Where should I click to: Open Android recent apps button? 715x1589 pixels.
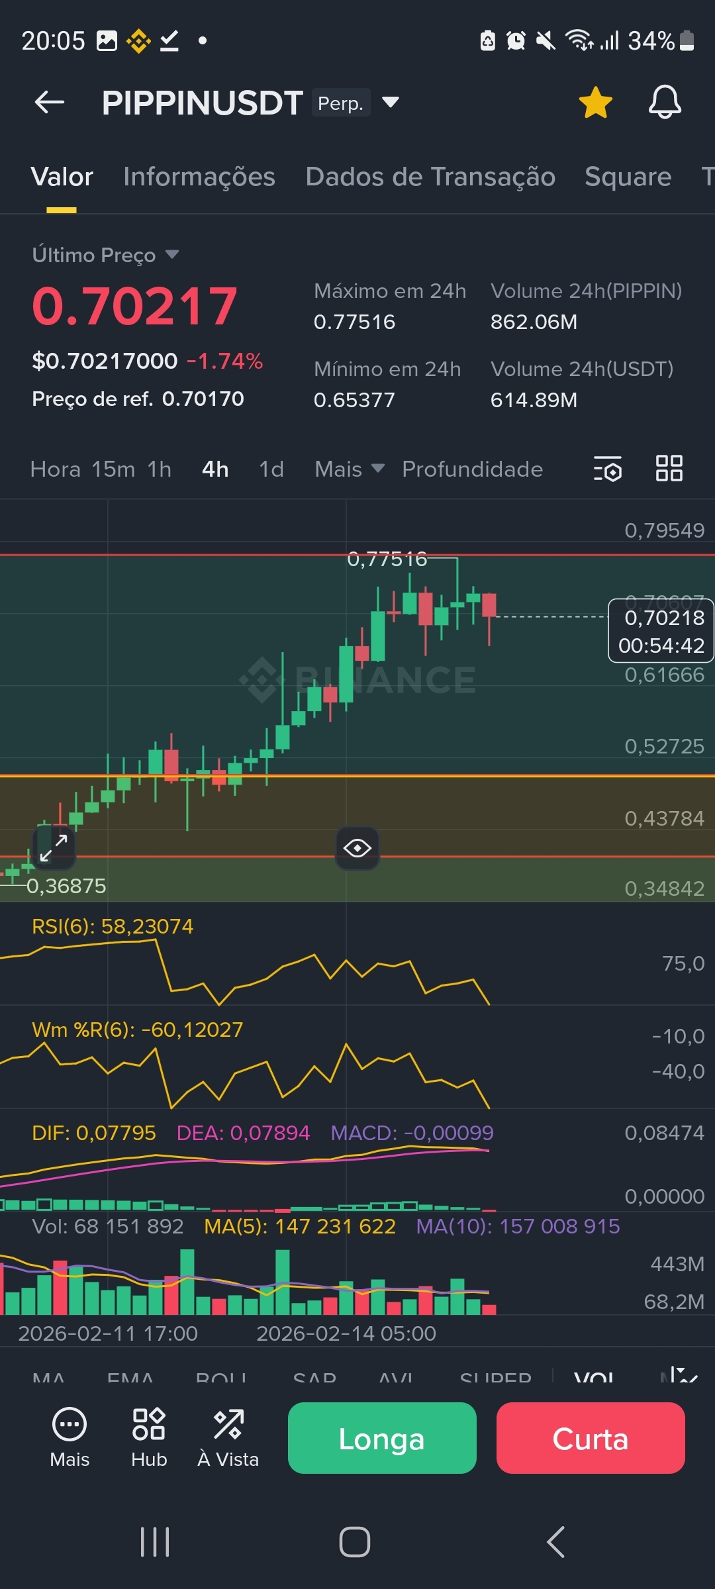click(x=155, y=1542)
